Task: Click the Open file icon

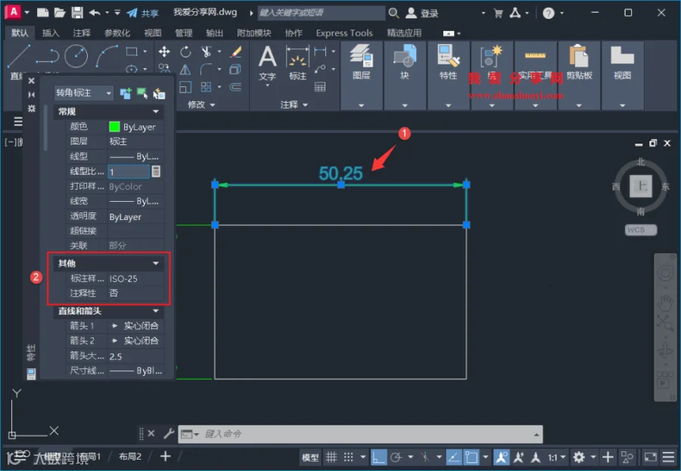Action: pos(60,13)
